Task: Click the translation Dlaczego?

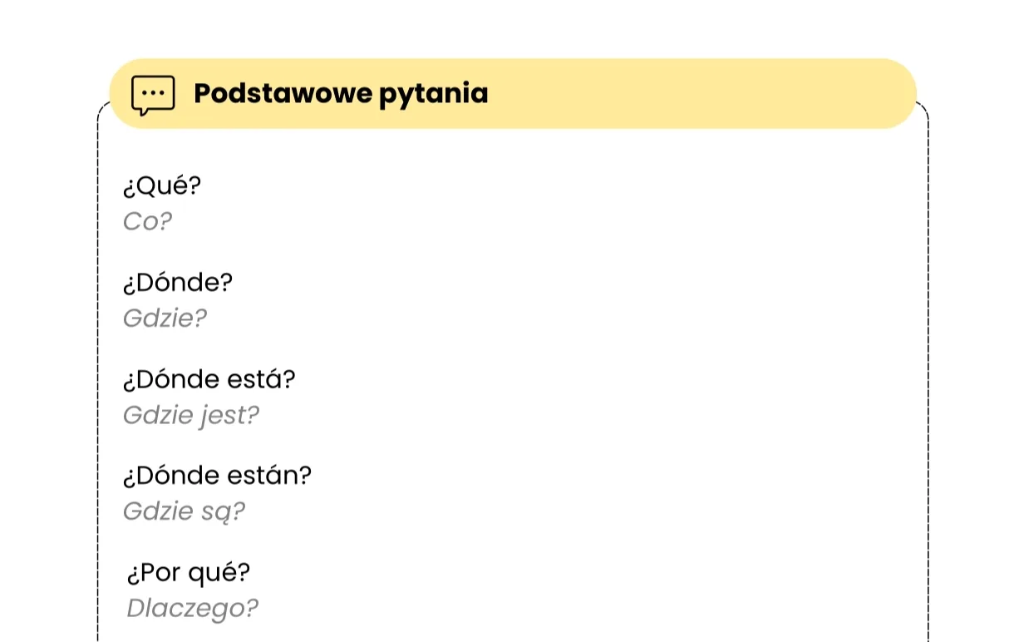Action: pos(193,609)
